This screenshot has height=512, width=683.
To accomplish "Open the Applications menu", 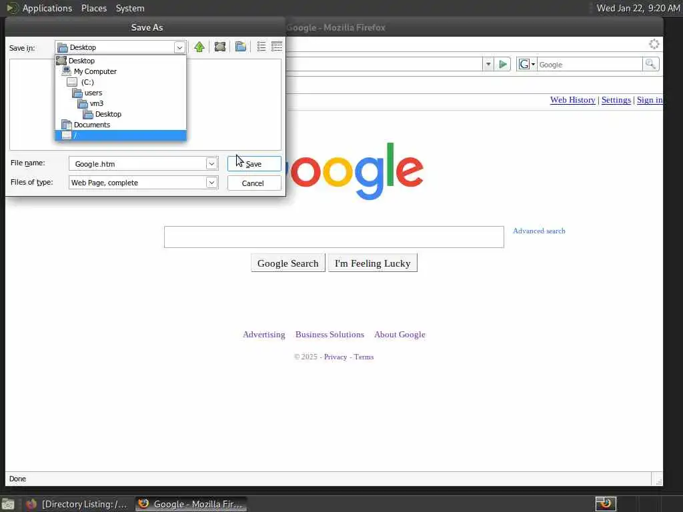I will (47, 8).
